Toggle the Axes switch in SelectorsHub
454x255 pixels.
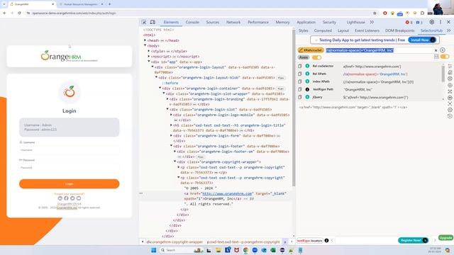click(317, 57)
